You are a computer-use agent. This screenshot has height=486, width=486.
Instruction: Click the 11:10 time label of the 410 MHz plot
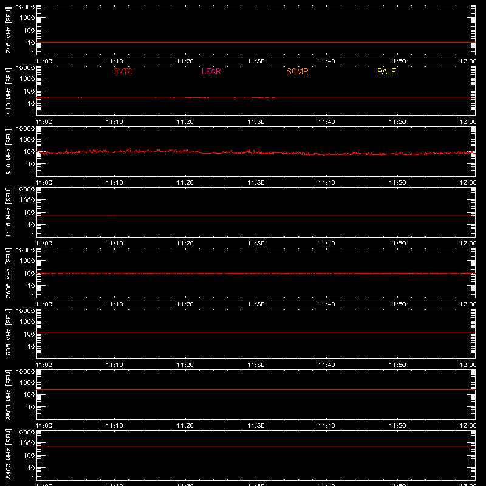(115, 122)
